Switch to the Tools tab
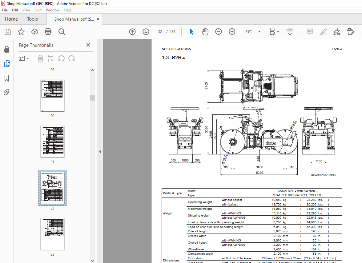 (x=32, y=19)
